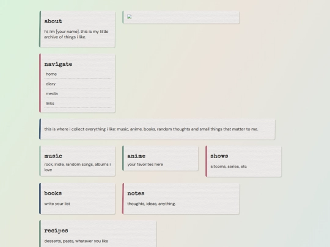Viewport: 330px width, 247px height.
Task: Open the anime card heading
Action: point(136,156)
